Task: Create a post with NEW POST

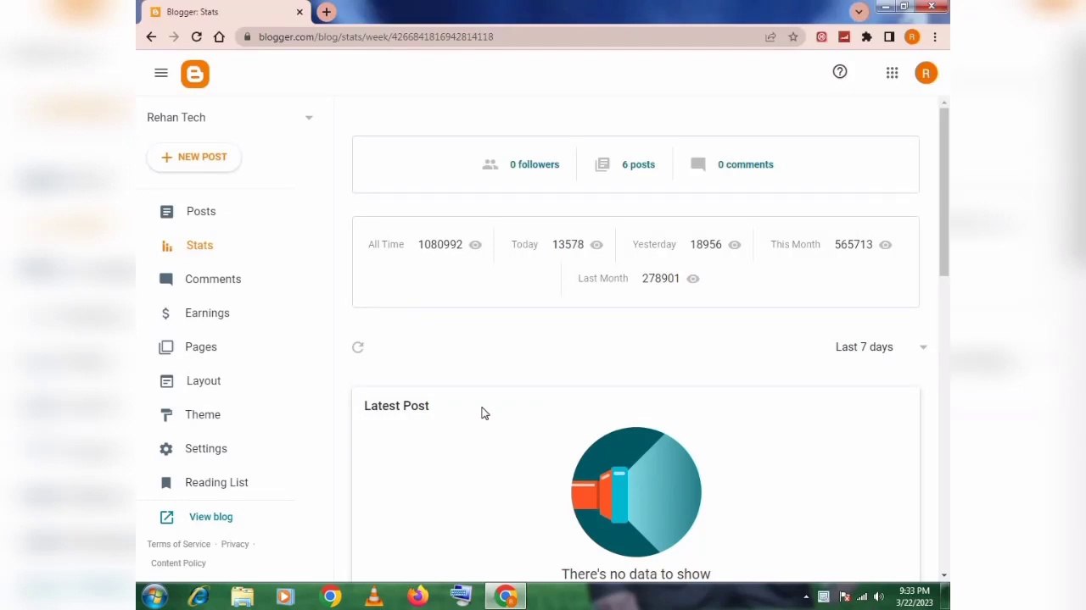Action: (194, 157)
